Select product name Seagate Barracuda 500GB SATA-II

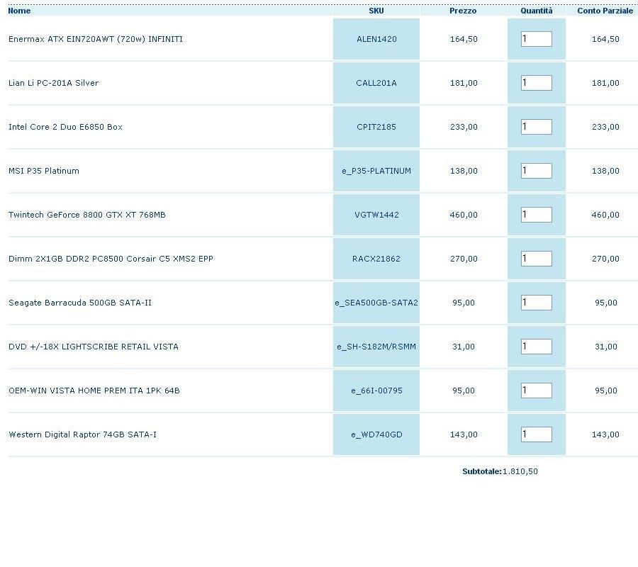click(80, 303)
